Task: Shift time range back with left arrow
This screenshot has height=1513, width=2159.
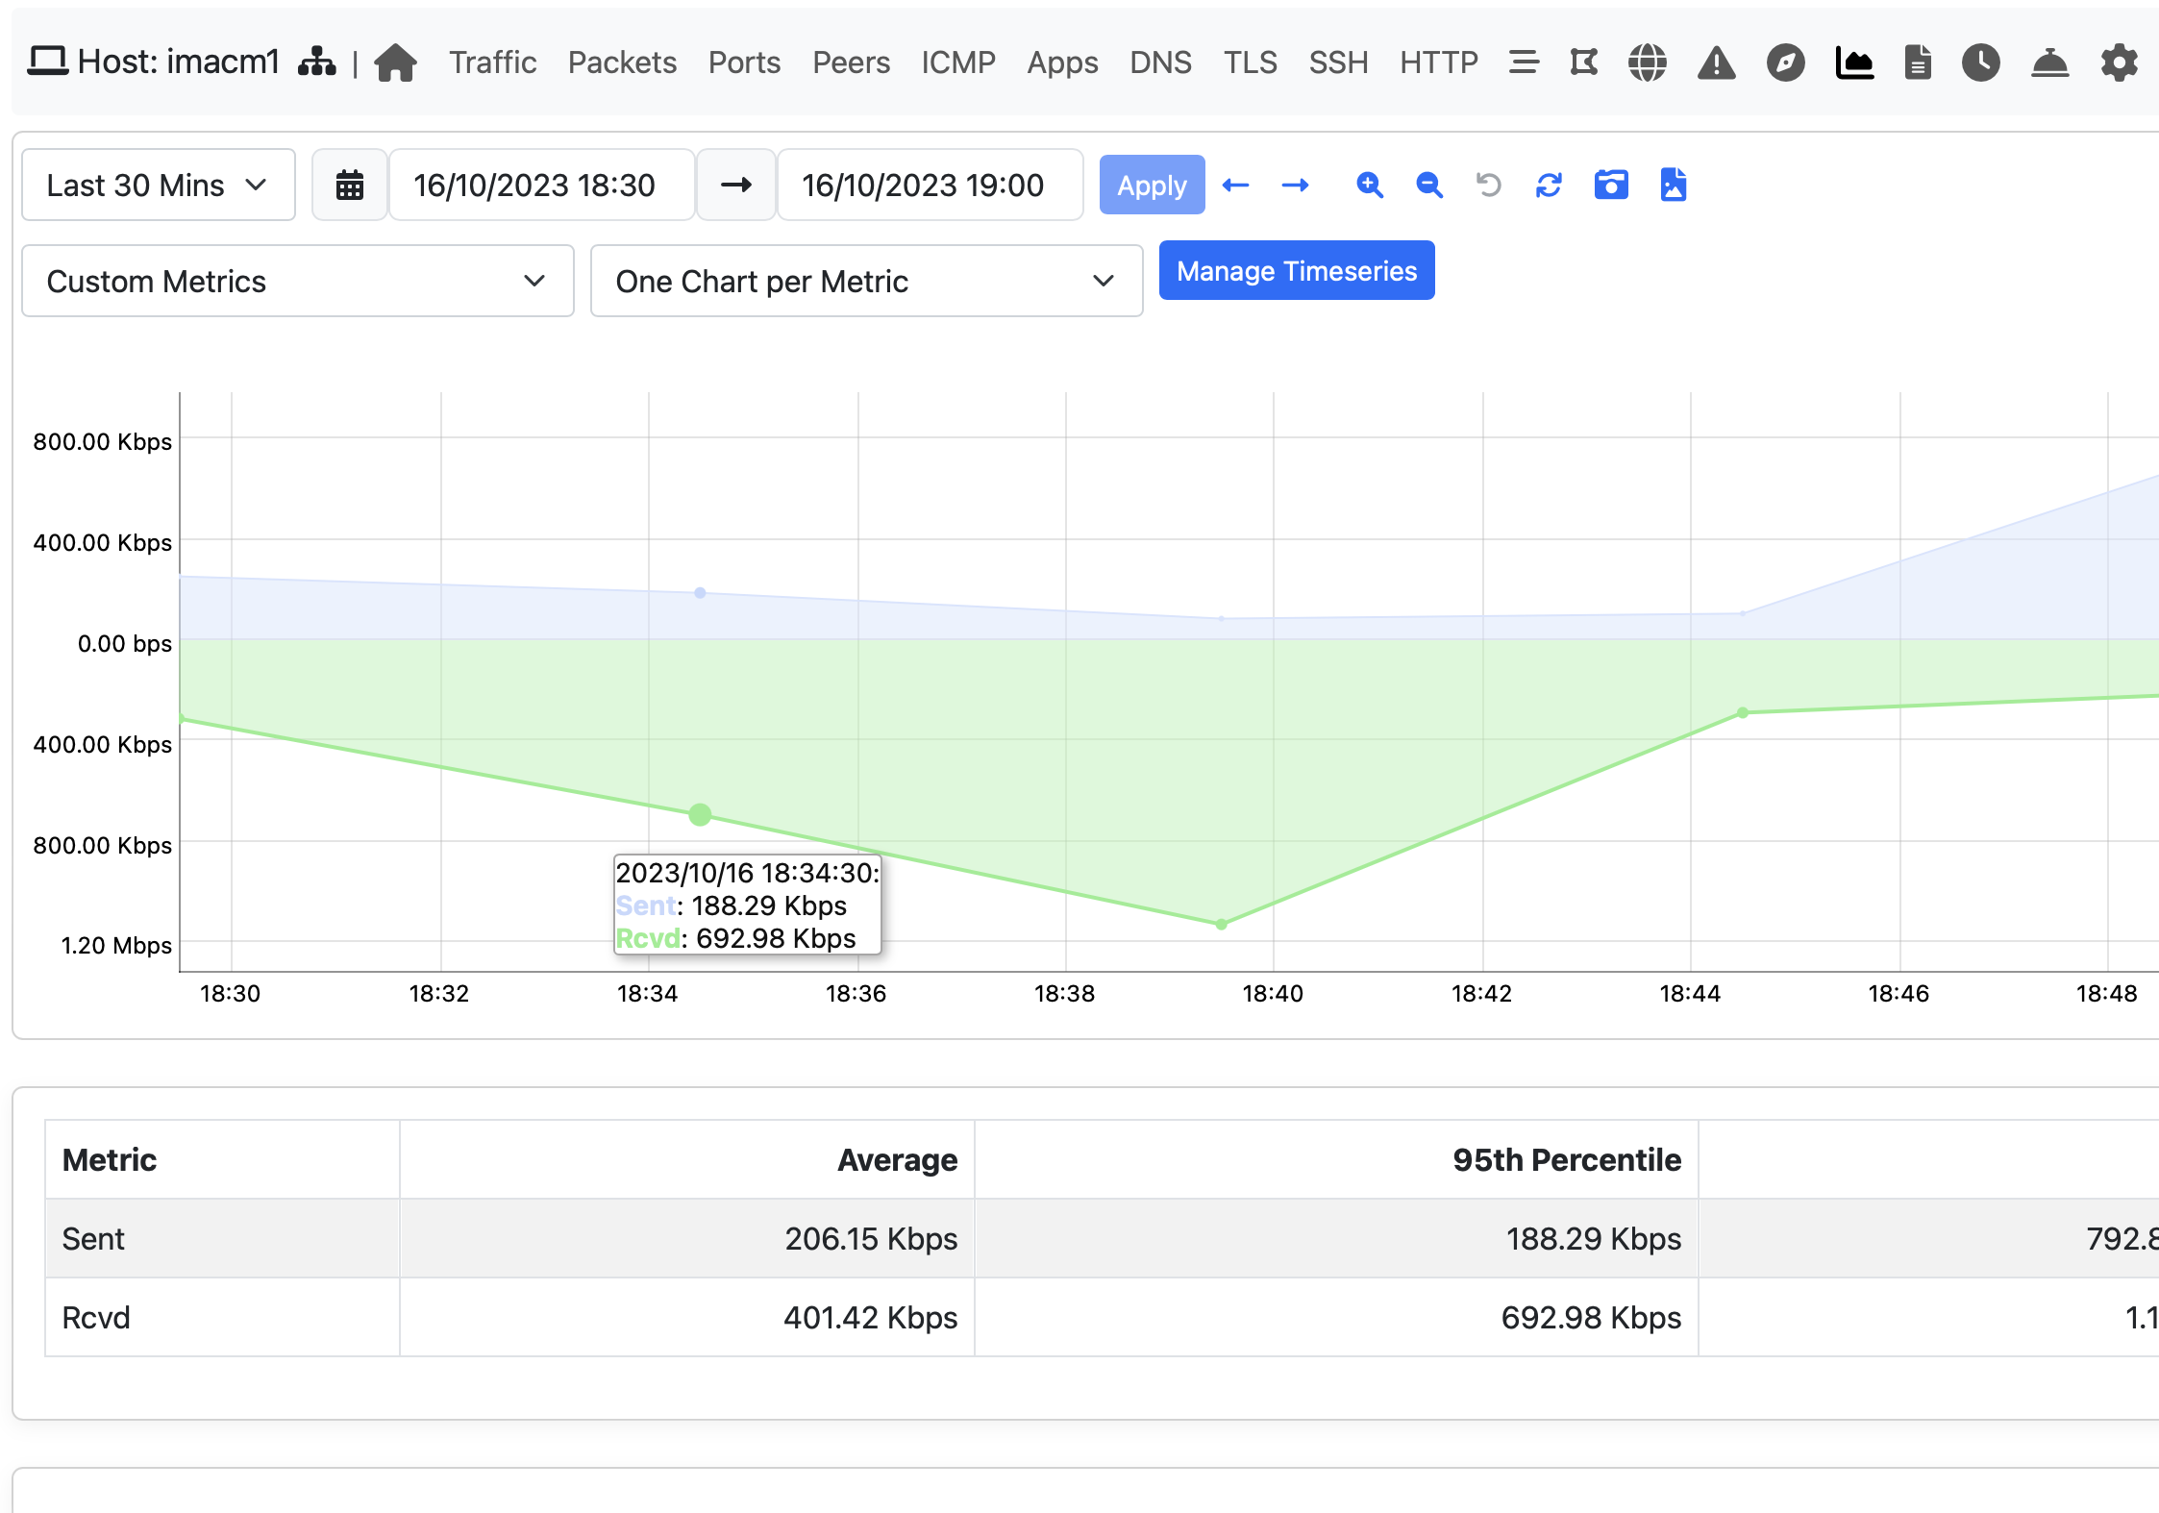Action: pos(1235,185)
